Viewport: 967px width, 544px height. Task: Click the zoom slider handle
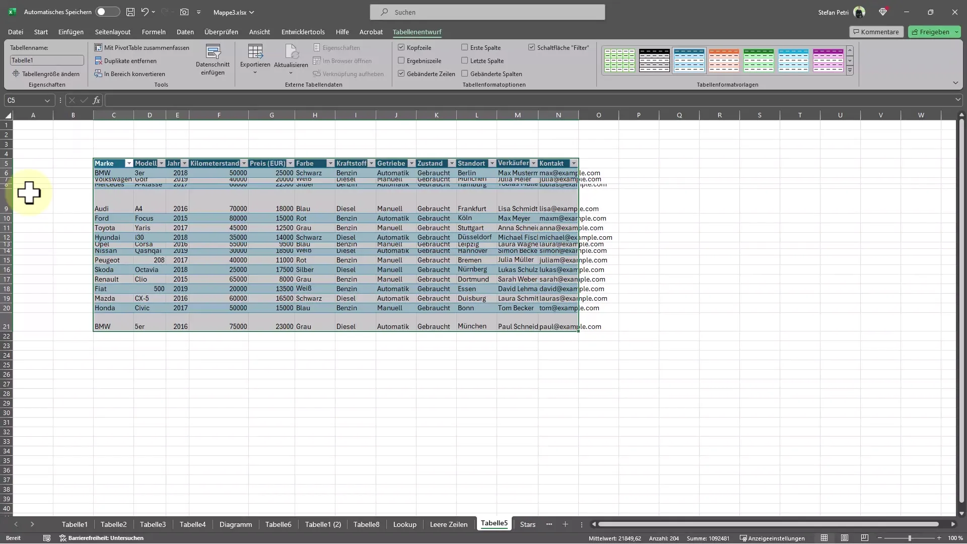coord(910,538)
